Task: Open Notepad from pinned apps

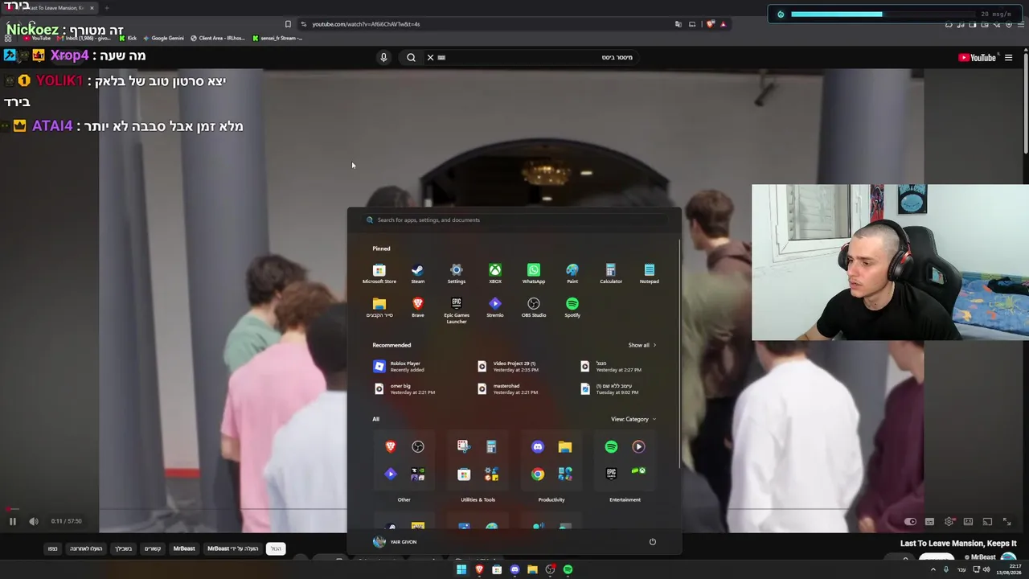Action: pos(650,273)
